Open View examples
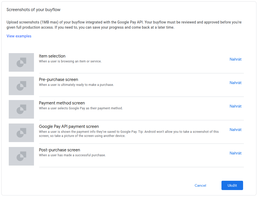 point(19,36)
